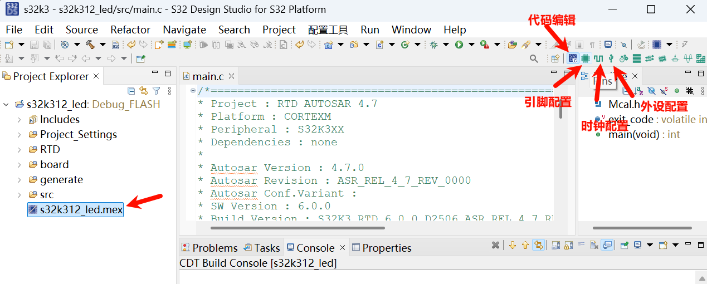Viewport: 707px width, 284px height.
Task: Click the hammer Build icon
Action: pyautogui.click(x=90, y=45)
